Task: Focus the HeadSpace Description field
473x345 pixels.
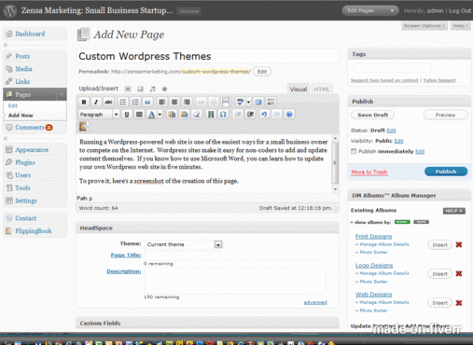Action: (x=235, y=281)
